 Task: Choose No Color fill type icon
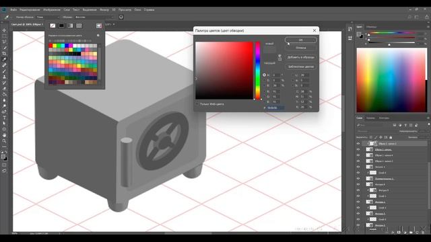click(x=53, y=26)
